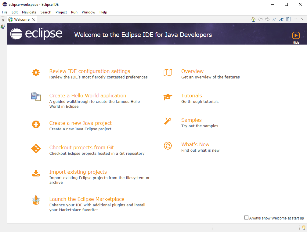This screenshot has width=307, height=232.
Task: Open the File menu
Action: point(5,12)
